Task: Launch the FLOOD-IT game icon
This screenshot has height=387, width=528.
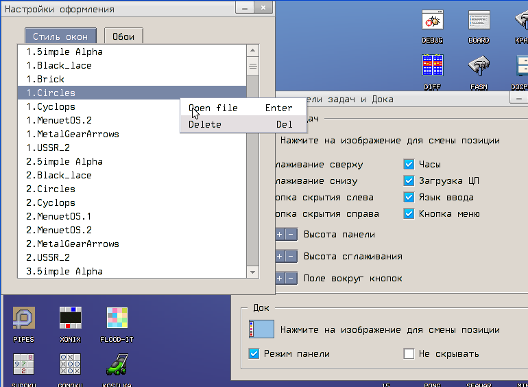Action: tap(117, 320)
